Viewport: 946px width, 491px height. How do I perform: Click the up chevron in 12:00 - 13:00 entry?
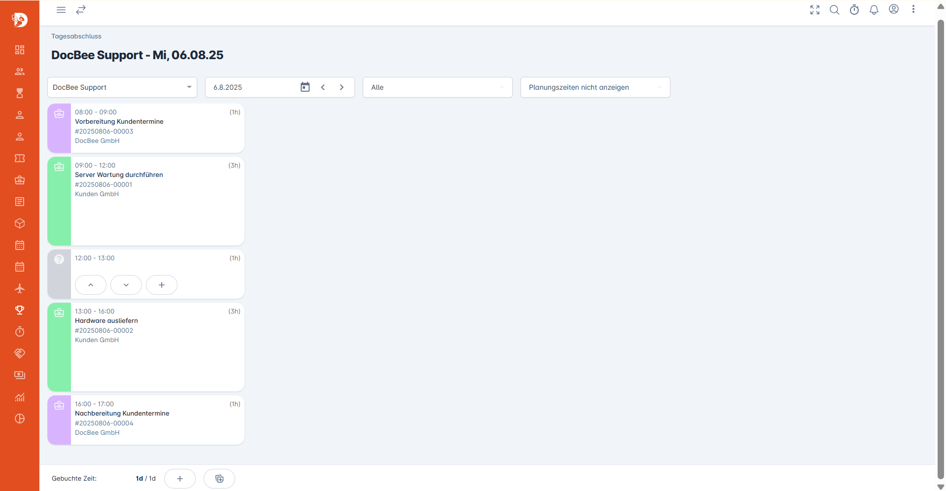[91, 285]
